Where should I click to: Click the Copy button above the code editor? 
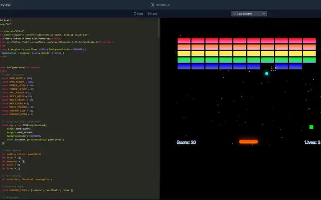coord(153,14)
